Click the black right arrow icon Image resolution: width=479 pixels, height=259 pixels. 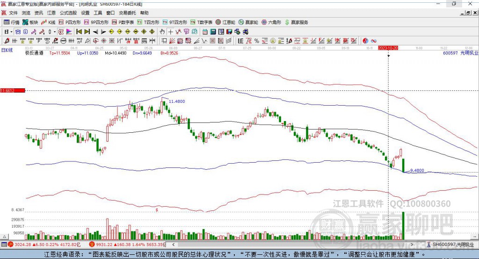[103, 32]
